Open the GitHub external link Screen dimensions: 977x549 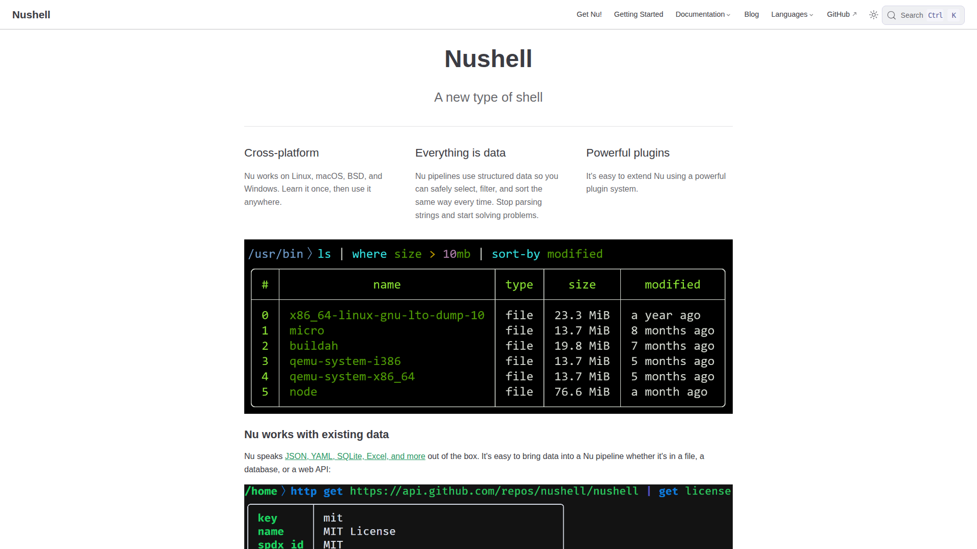point(842,14)
